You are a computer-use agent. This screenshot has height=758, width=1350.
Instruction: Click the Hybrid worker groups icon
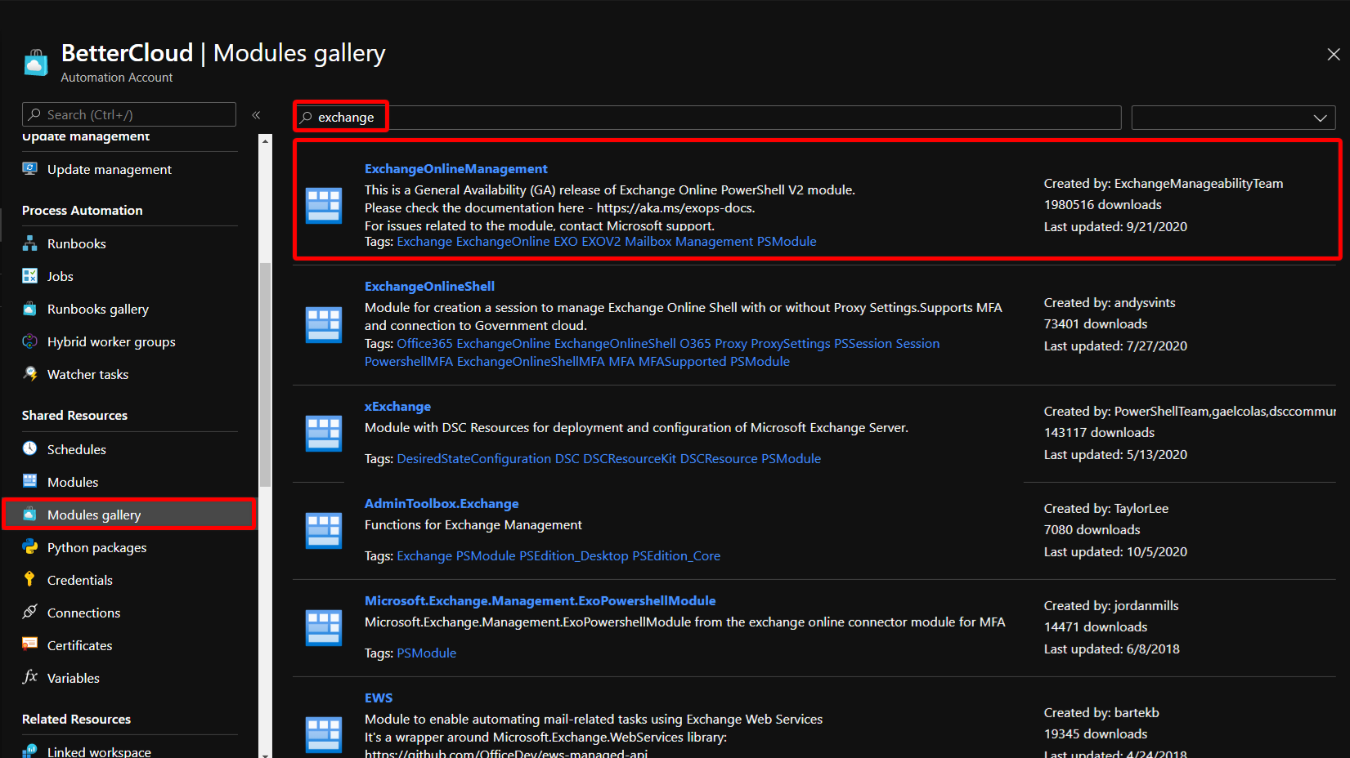[x=30, y=341]
